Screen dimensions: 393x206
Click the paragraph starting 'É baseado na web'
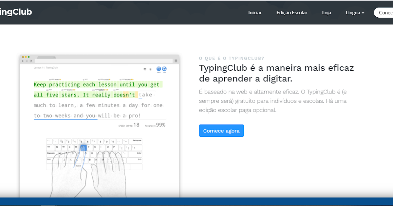273,101
